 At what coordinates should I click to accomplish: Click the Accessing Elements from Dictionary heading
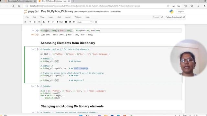click(x=68, y=43)
